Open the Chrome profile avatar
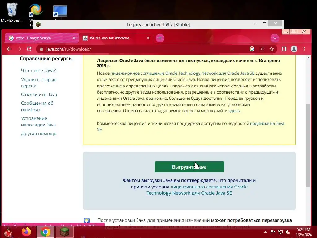Viewport: 317px width, 238px height. (294, 49)
